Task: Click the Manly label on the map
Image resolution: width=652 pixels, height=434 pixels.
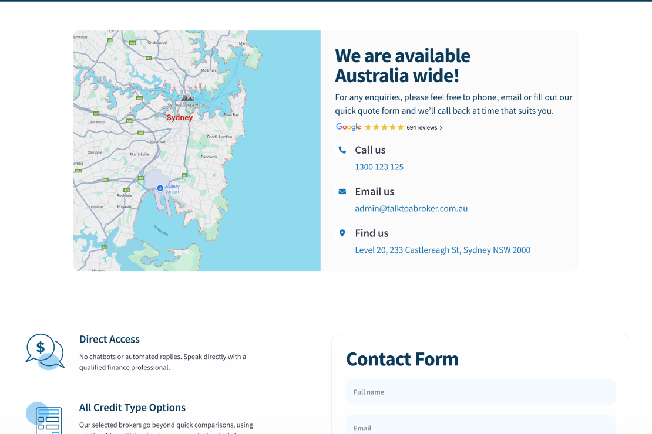Action: coord(244,43)
